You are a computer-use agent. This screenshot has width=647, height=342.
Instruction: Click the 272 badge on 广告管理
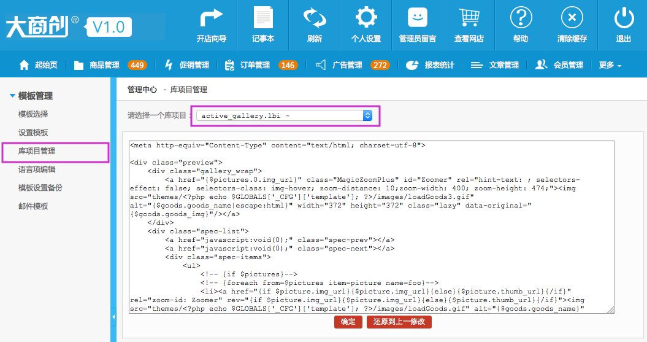click(380, 65)
